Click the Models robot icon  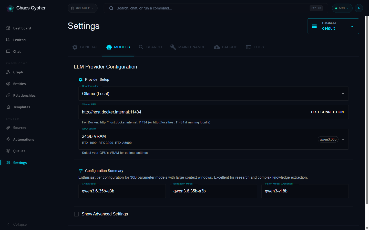coord(109,47)
